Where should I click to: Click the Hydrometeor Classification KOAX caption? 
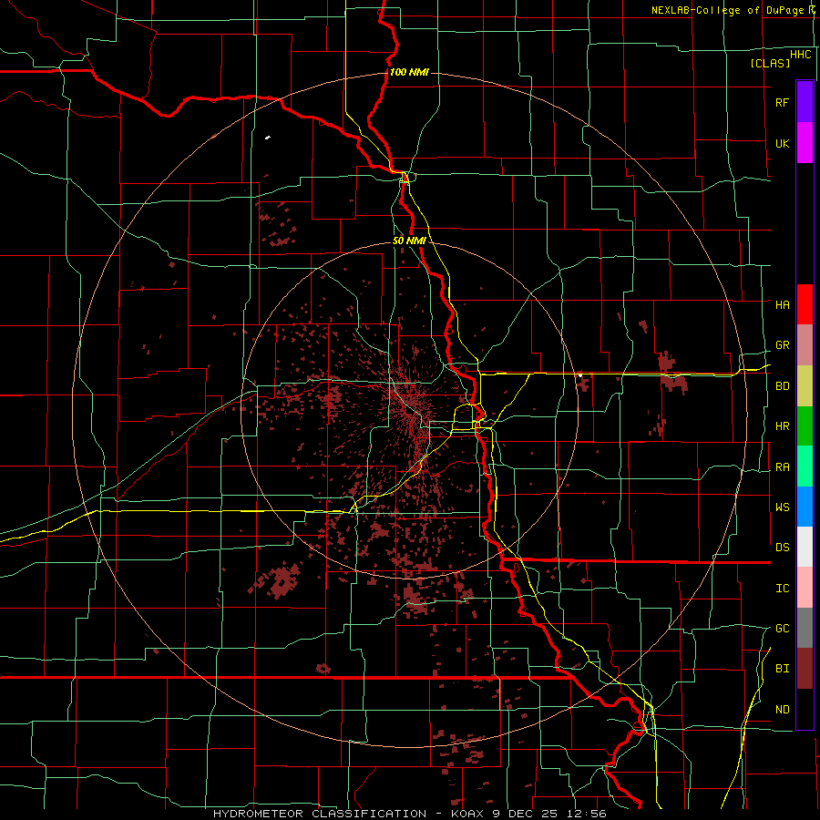(x=409, y=814)
